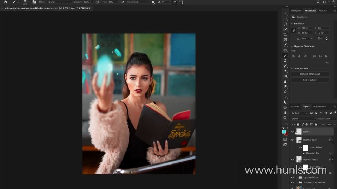Screen dimensions: 337x189
Task: Hide Layer 2 with its eye icon
Action: [292, 132]
